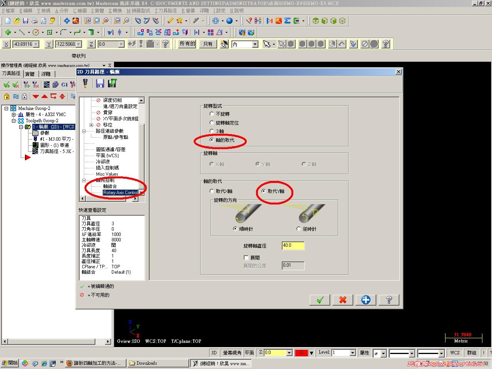Select 順時針 rotation direction

click(235, 229)
